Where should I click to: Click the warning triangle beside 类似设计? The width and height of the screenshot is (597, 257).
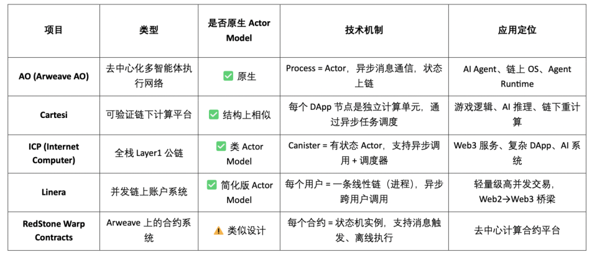pos(219,230)
